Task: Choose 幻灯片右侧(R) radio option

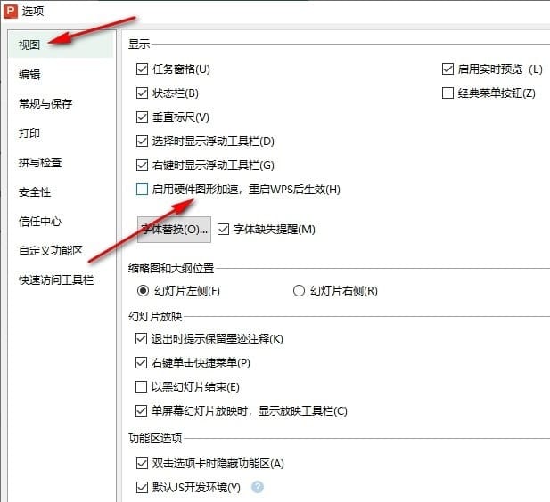Action: tap(299, 291)
